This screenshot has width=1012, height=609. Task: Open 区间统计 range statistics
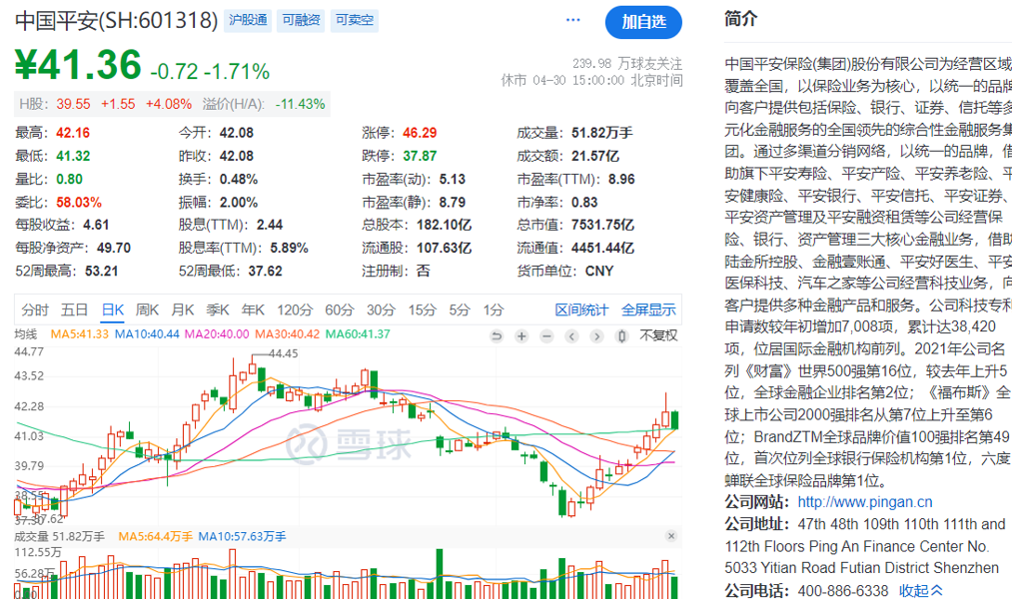[x=581, y=310]
